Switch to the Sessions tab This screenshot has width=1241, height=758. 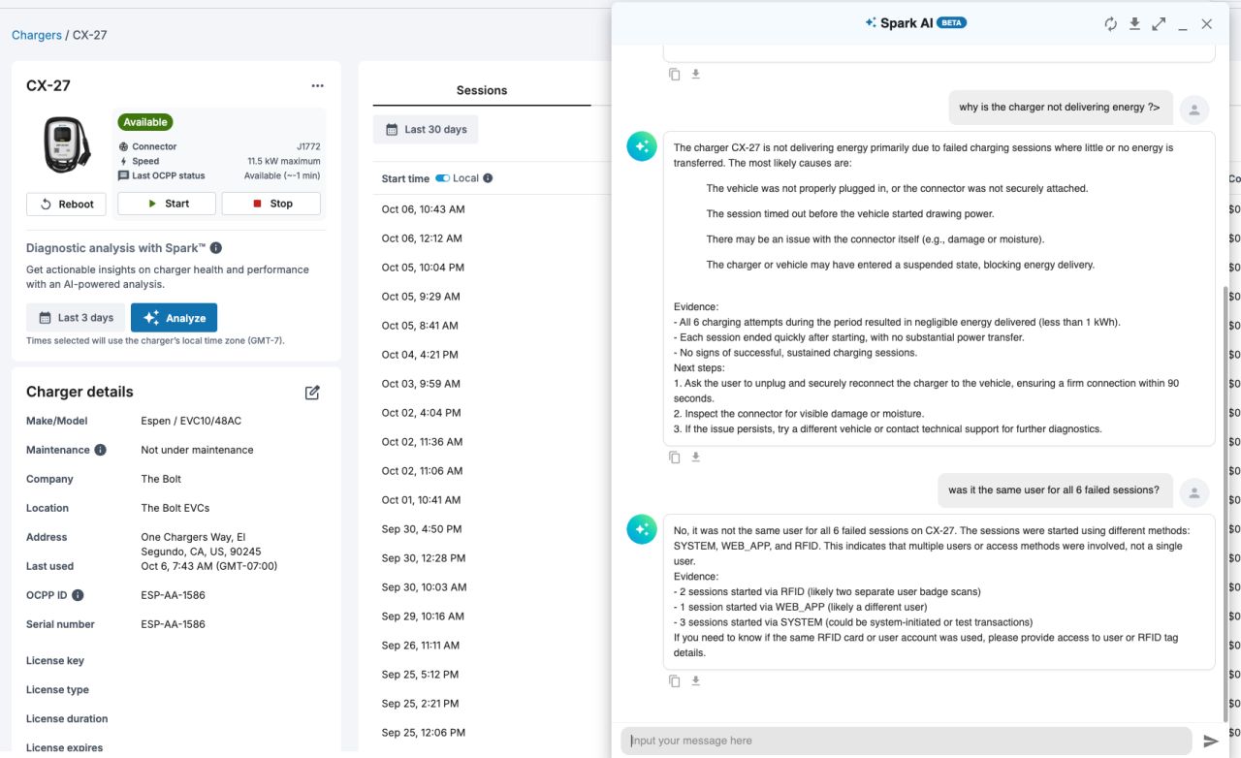pos(482,90)
